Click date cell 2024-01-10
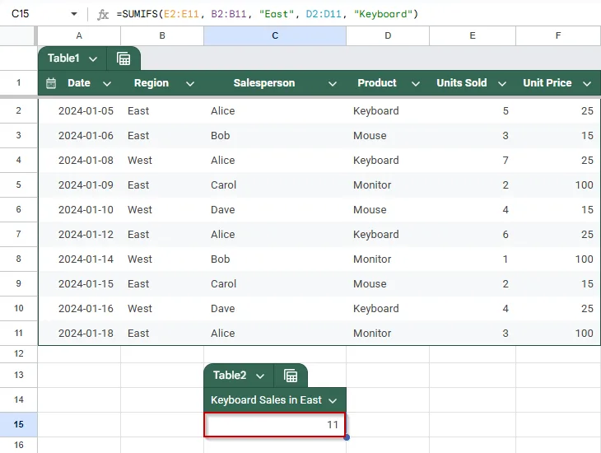This screenshot has width=601, height=453. point(79,210)
